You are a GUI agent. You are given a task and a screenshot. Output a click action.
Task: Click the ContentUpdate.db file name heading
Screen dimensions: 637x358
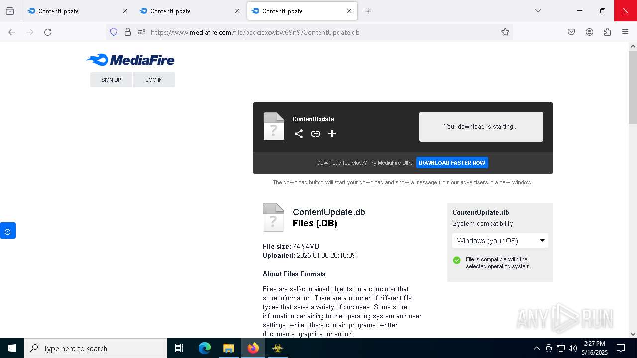329,212
